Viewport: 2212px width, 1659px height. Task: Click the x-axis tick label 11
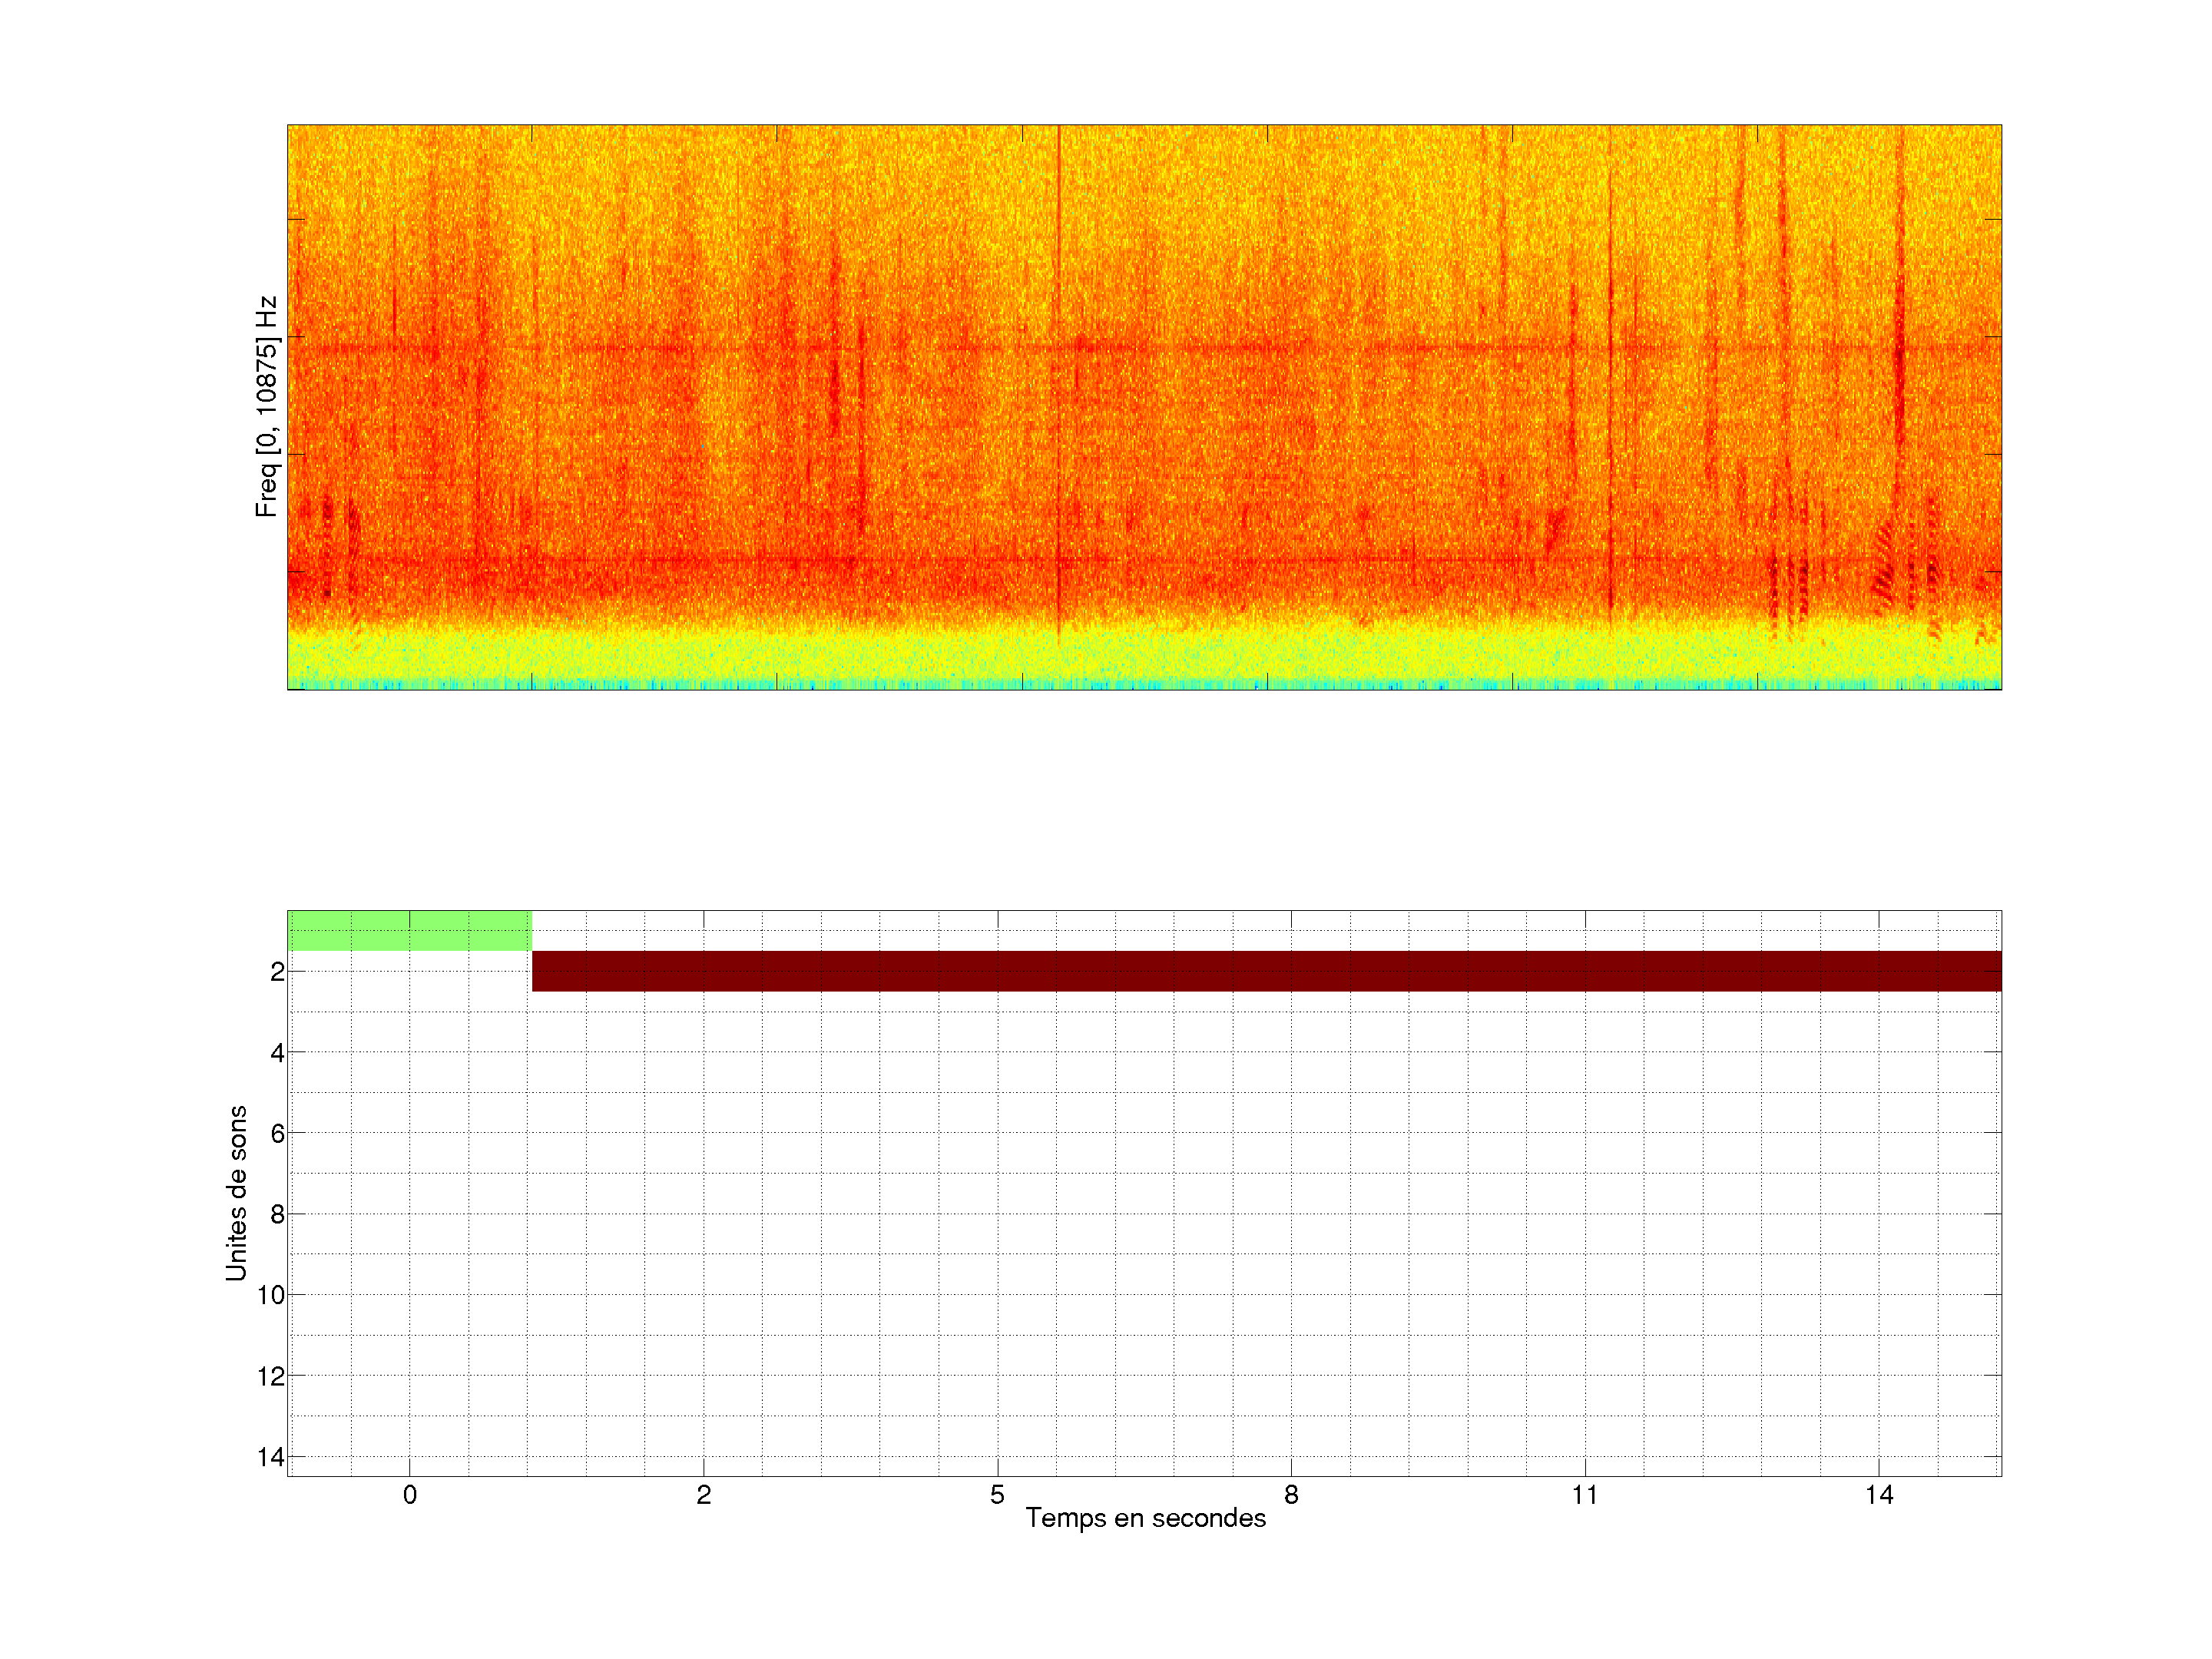1584,1495
